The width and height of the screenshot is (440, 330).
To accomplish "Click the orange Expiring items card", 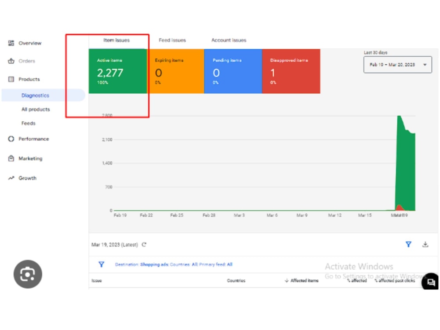I will coord(176,71).
